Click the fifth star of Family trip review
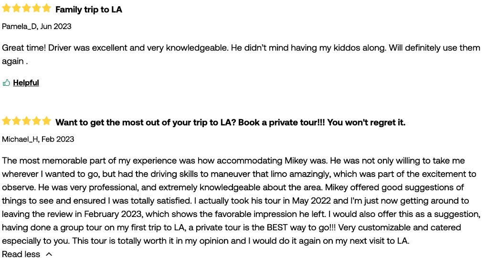 (x=46, y=8)
